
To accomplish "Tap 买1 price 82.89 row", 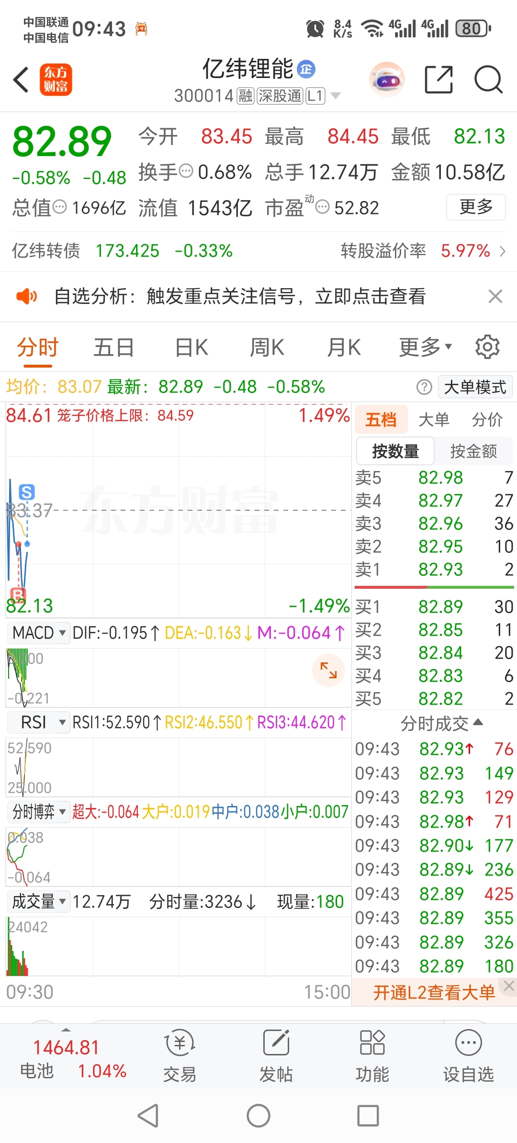I will click(x=434, y=606).
